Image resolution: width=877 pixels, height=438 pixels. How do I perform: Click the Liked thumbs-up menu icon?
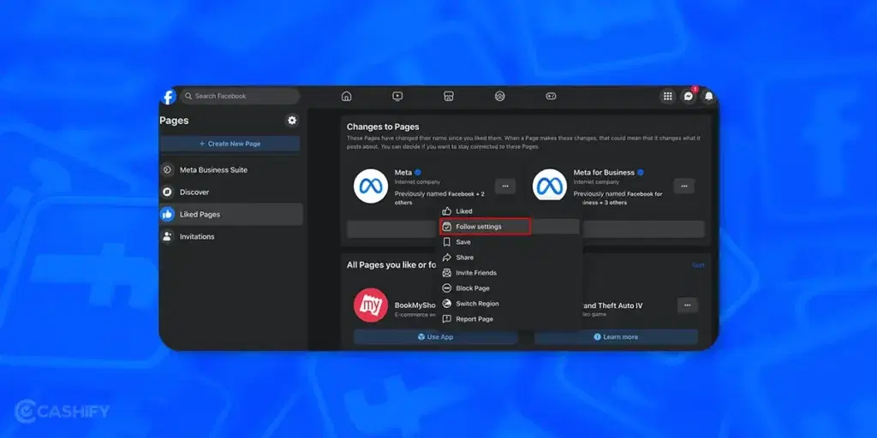coord(447,211)
